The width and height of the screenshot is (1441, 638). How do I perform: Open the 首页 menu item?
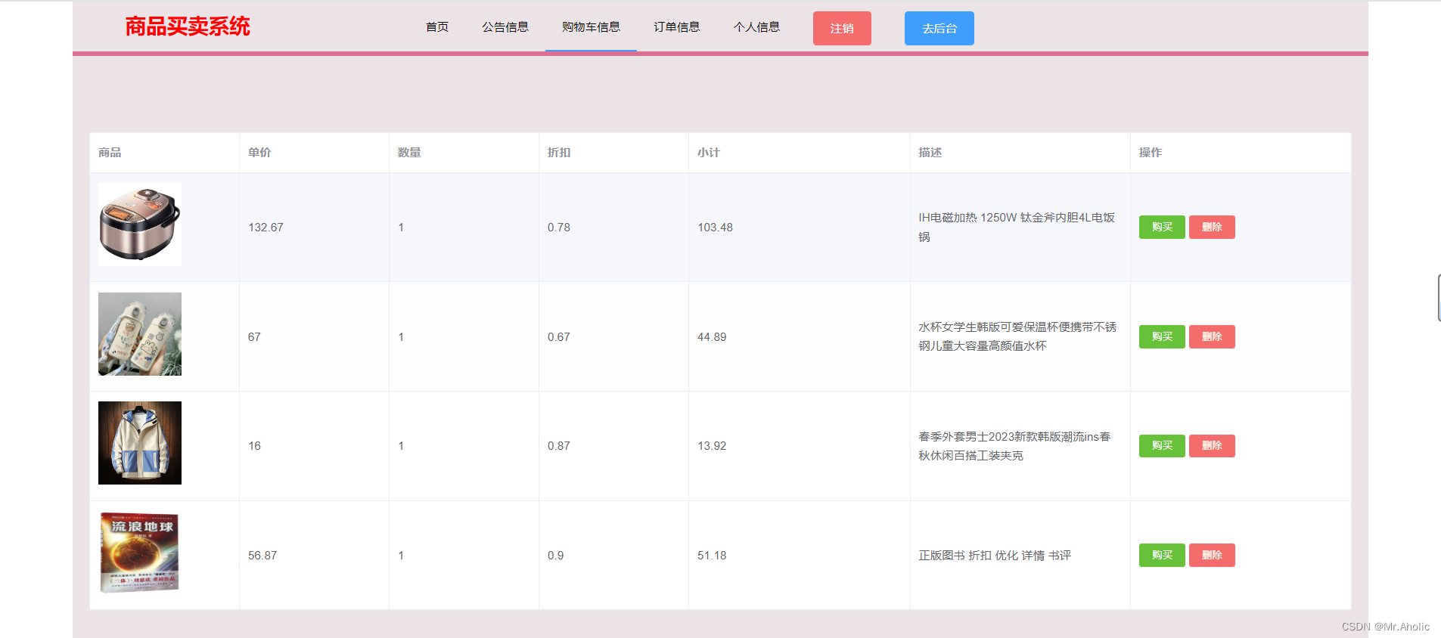click(x=437, y=27)
